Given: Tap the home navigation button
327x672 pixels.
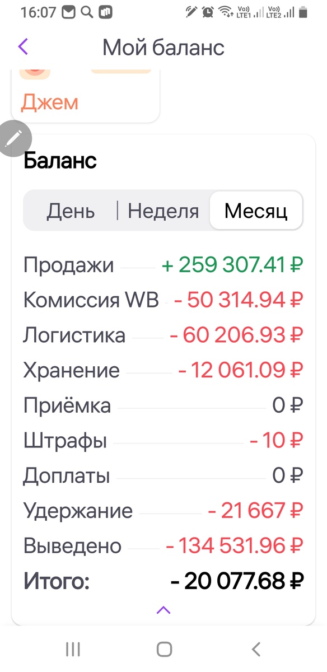Looking at the screenshot, I should pyautogui.click(x=164, y=649).
